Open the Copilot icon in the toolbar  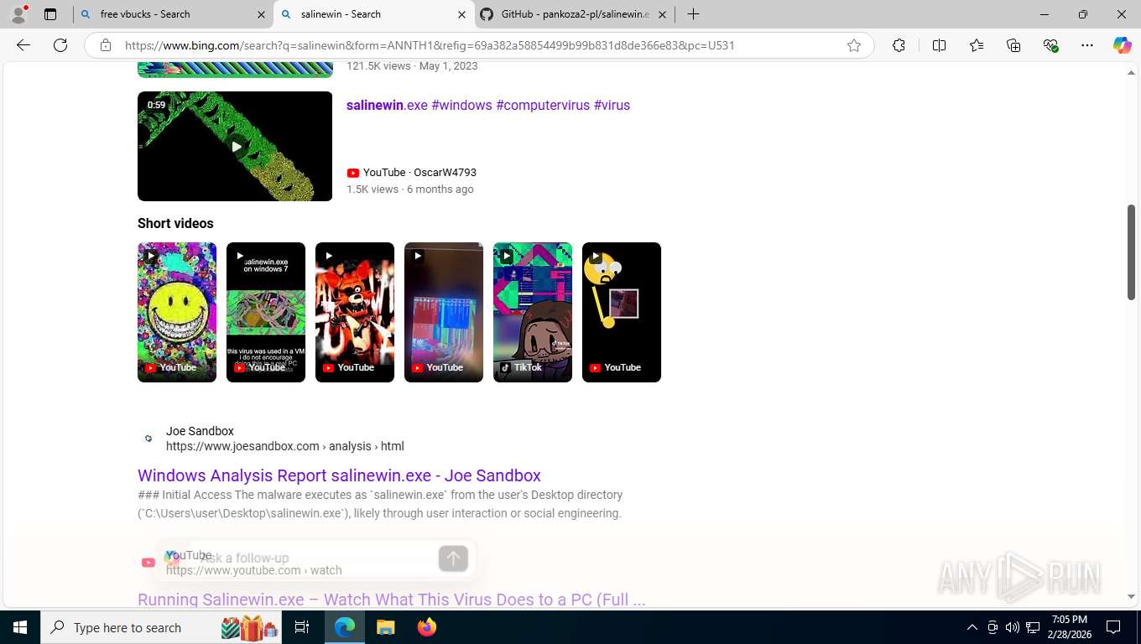coord(1122,45)
